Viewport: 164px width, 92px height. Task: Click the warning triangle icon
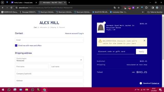pos(100,41)
